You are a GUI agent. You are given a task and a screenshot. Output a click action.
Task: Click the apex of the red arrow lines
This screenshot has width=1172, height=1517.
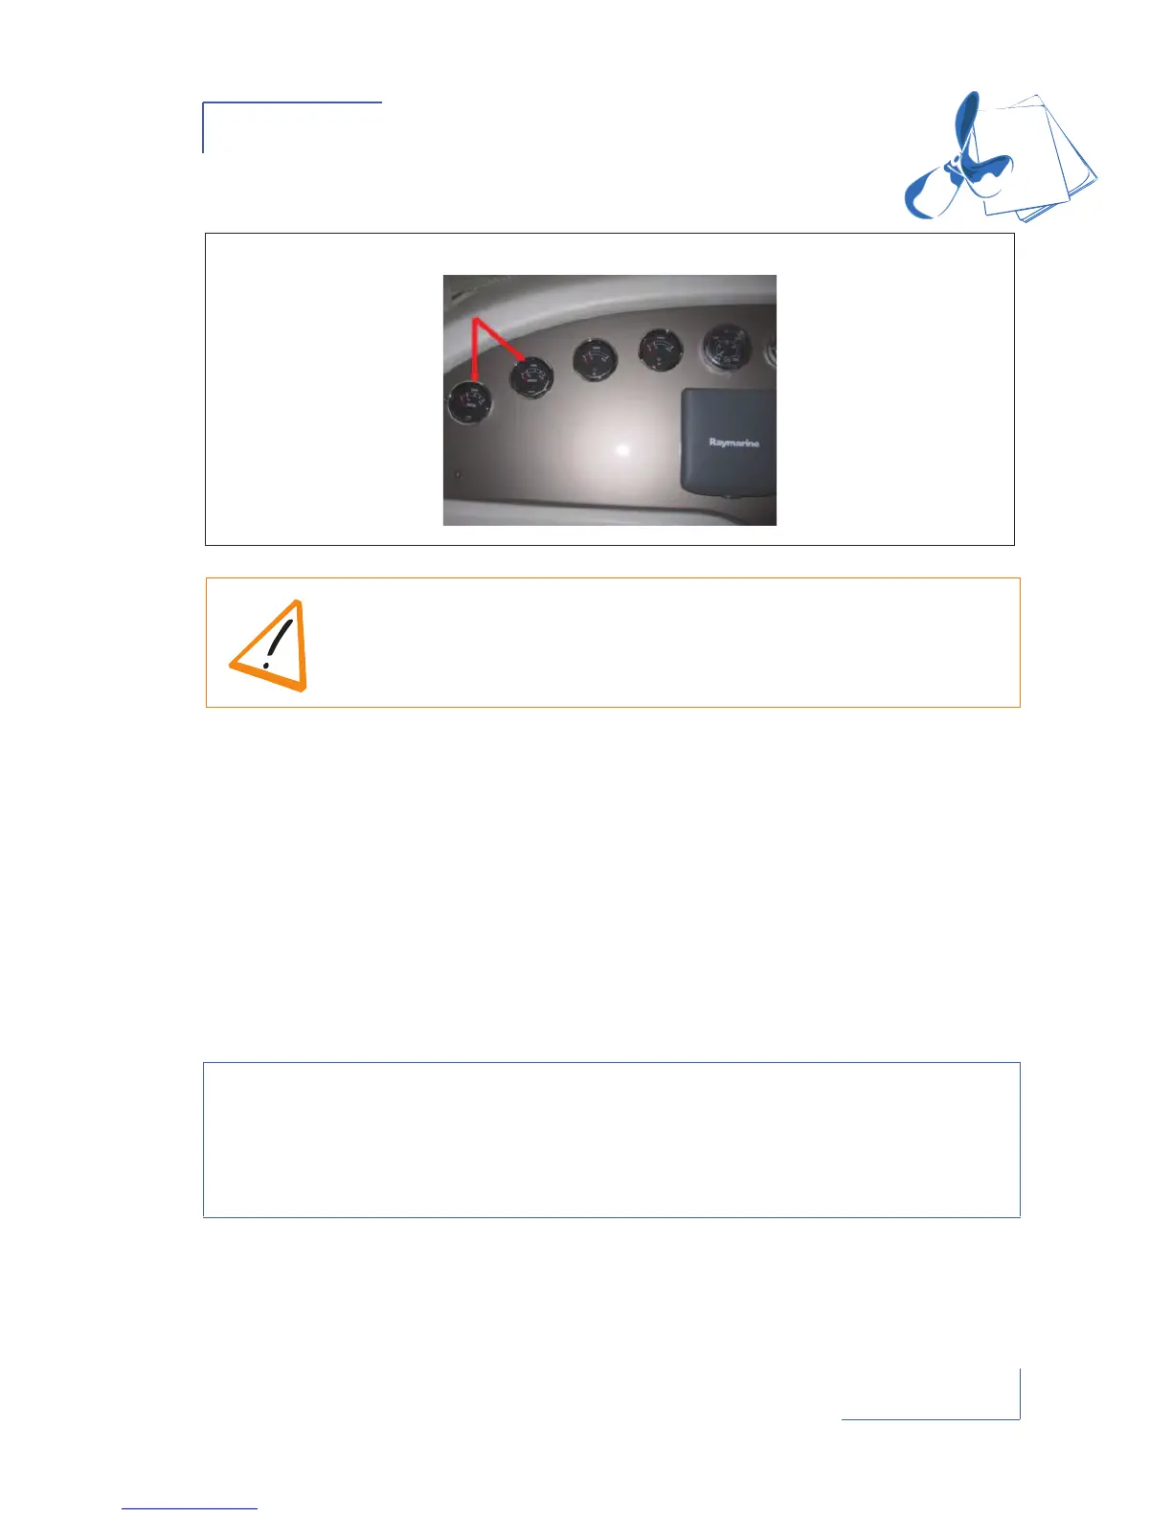point(476,321)
